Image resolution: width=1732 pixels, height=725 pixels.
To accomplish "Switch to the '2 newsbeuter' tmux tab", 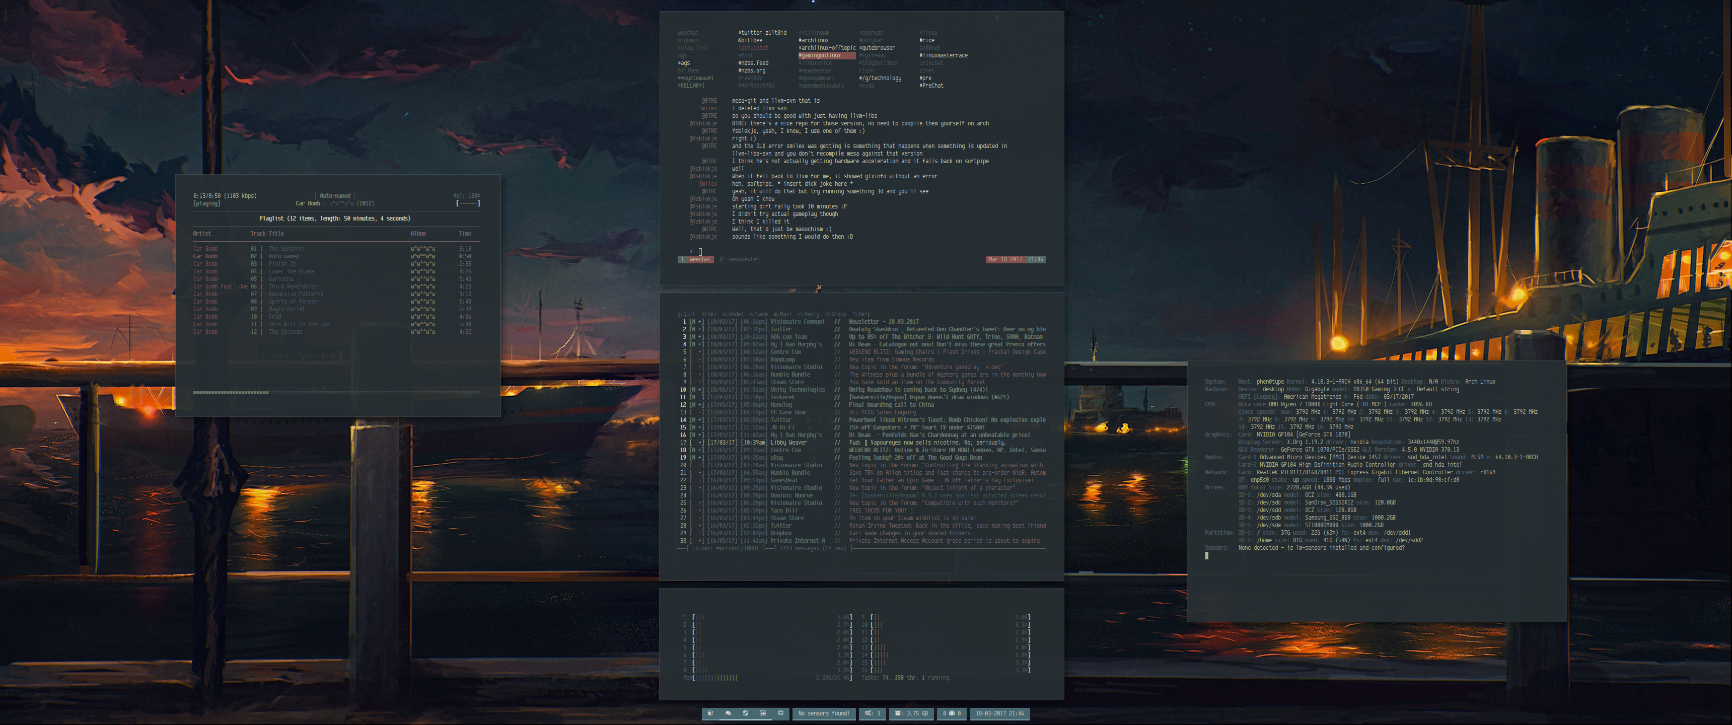I will coord(740,260).
